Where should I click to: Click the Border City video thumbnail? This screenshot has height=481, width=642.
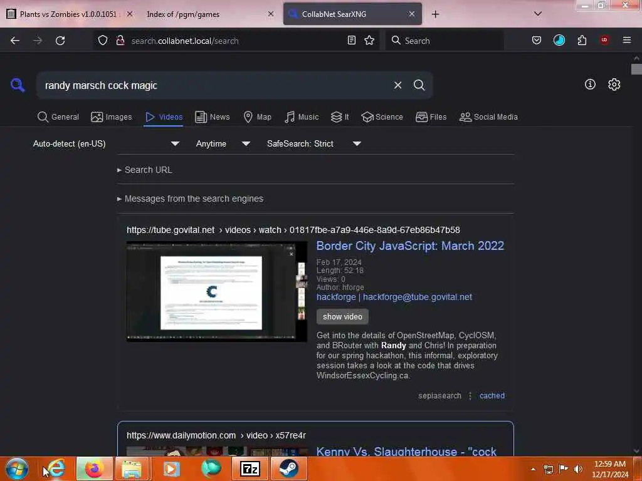tap(216, 292)
